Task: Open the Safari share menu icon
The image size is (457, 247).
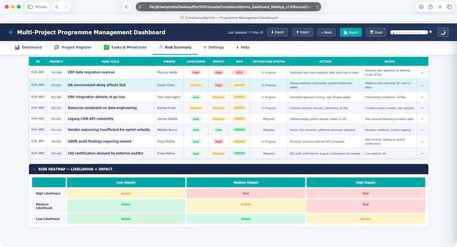Action: point(431,7)
